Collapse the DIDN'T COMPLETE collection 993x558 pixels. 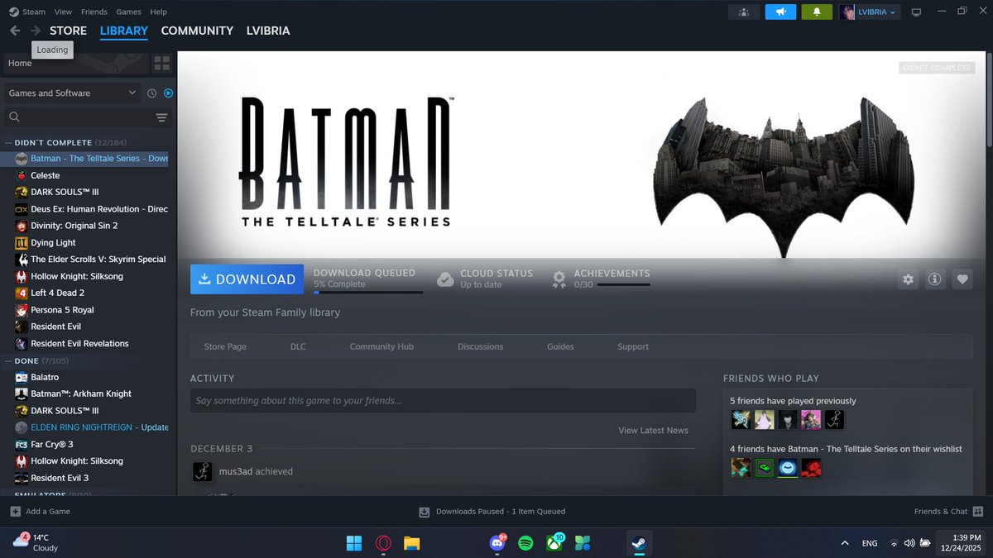(8, 142)
